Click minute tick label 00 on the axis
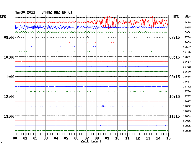The width and height of the screenshot is (192, 146). pos(15,138)
